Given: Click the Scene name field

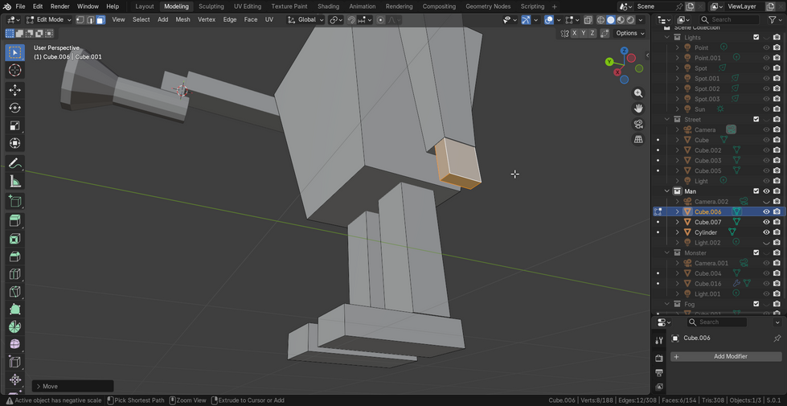Looking at the screenshot, I should (x=655, y=6).
